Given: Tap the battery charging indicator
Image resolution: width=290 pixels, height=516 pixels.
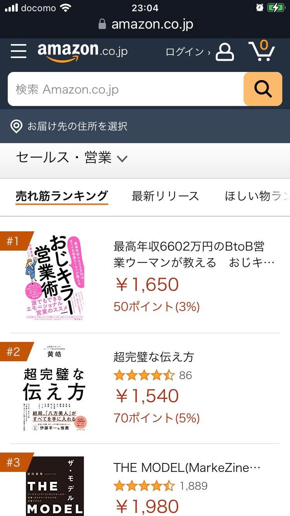Looking at the screenshot, I should (276, 8).
